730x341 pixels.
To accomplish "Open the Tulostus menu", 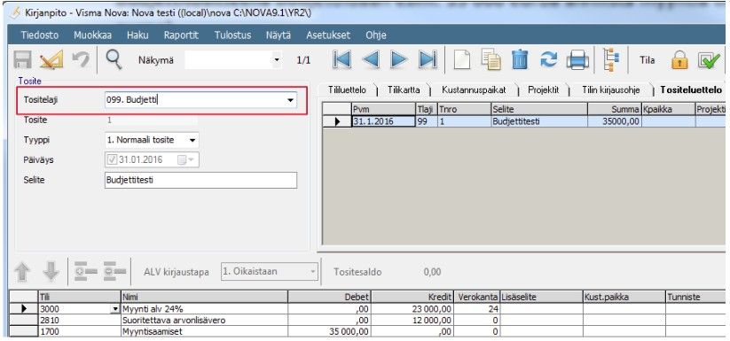I will [x=232, y=35].
